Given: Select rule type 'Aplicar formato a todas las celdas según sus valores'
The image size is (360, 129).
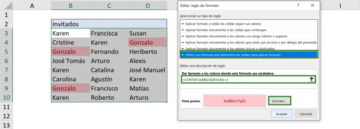Looking at the screenshot, I should point(249,24).
